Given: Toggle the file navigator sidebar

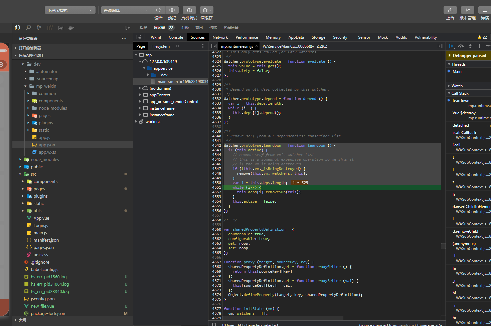Looking at the screenshot, I should pos(214,46).
